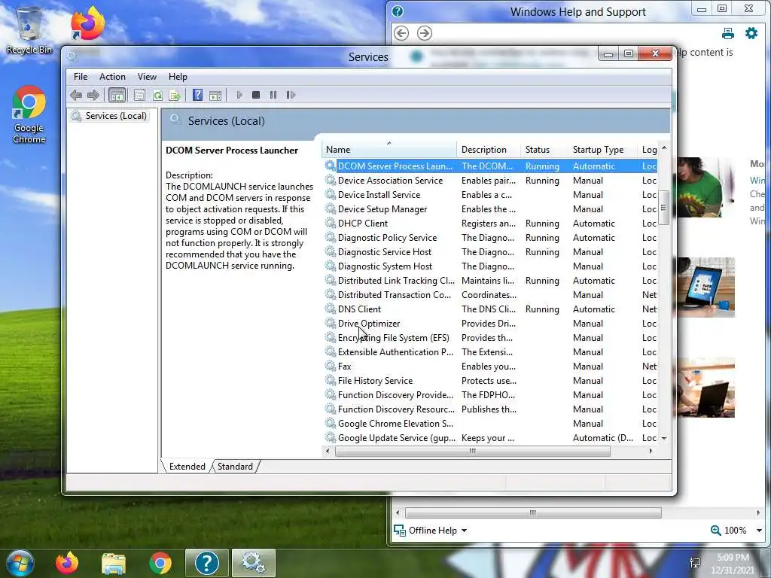771x578 pixels.
Task: Click the blue Help toolbar icon in Services
Action: [198, 95]
